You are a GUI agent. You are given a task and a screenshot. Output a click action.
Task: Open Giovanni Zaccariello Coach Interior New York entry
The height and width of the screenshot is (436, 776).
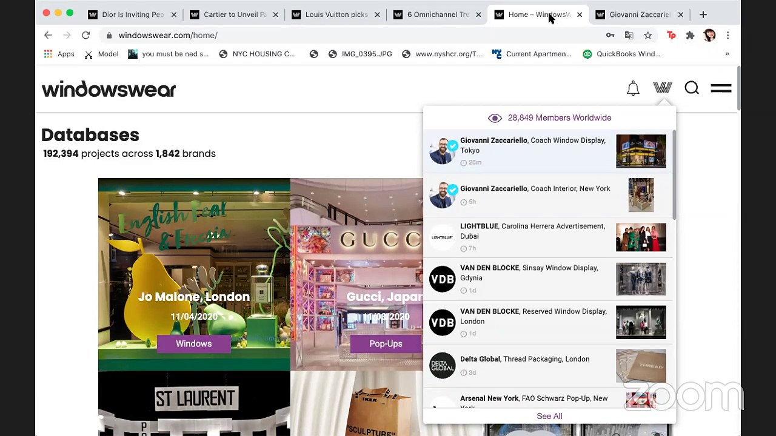(x=547, y=195)
